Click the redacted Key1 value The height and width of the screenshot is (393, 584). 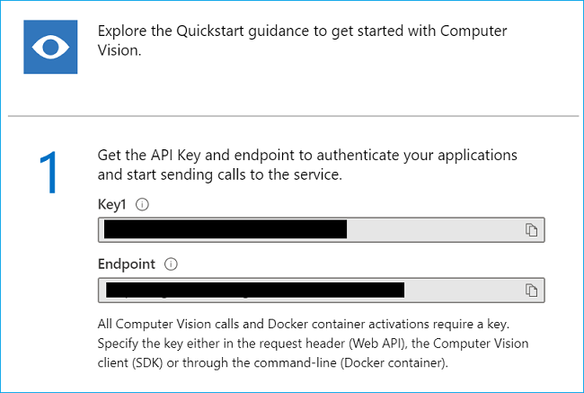(225, 230)
